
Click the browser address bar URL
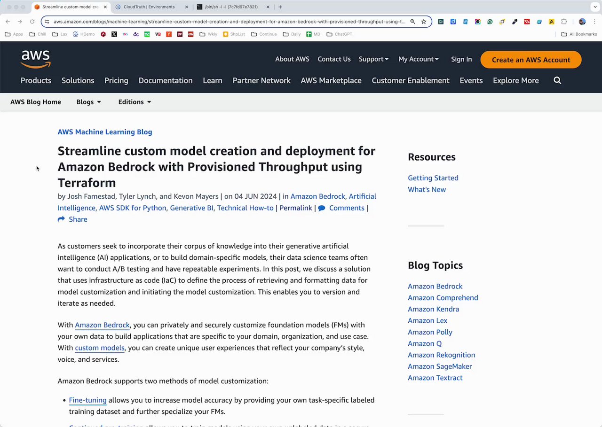[229, 22]
